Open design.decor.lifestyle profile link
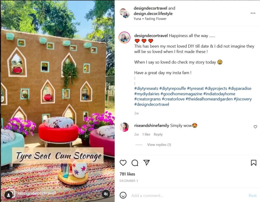Viewport: 260px width, 202px height. coord(153,14)
